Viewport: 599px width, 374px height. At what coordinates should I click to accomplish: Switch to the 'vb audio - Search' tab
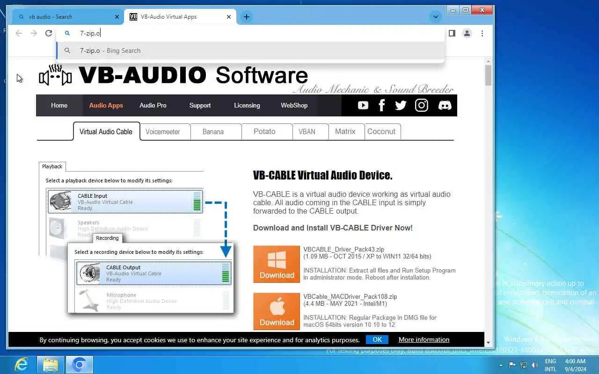(x=67, y=17)
